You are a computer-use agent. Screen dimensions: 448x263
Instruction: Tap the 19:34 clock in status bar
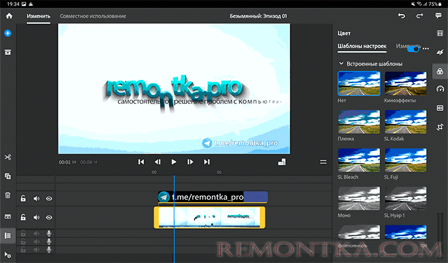pyautogui.click(x=13, y=4)
